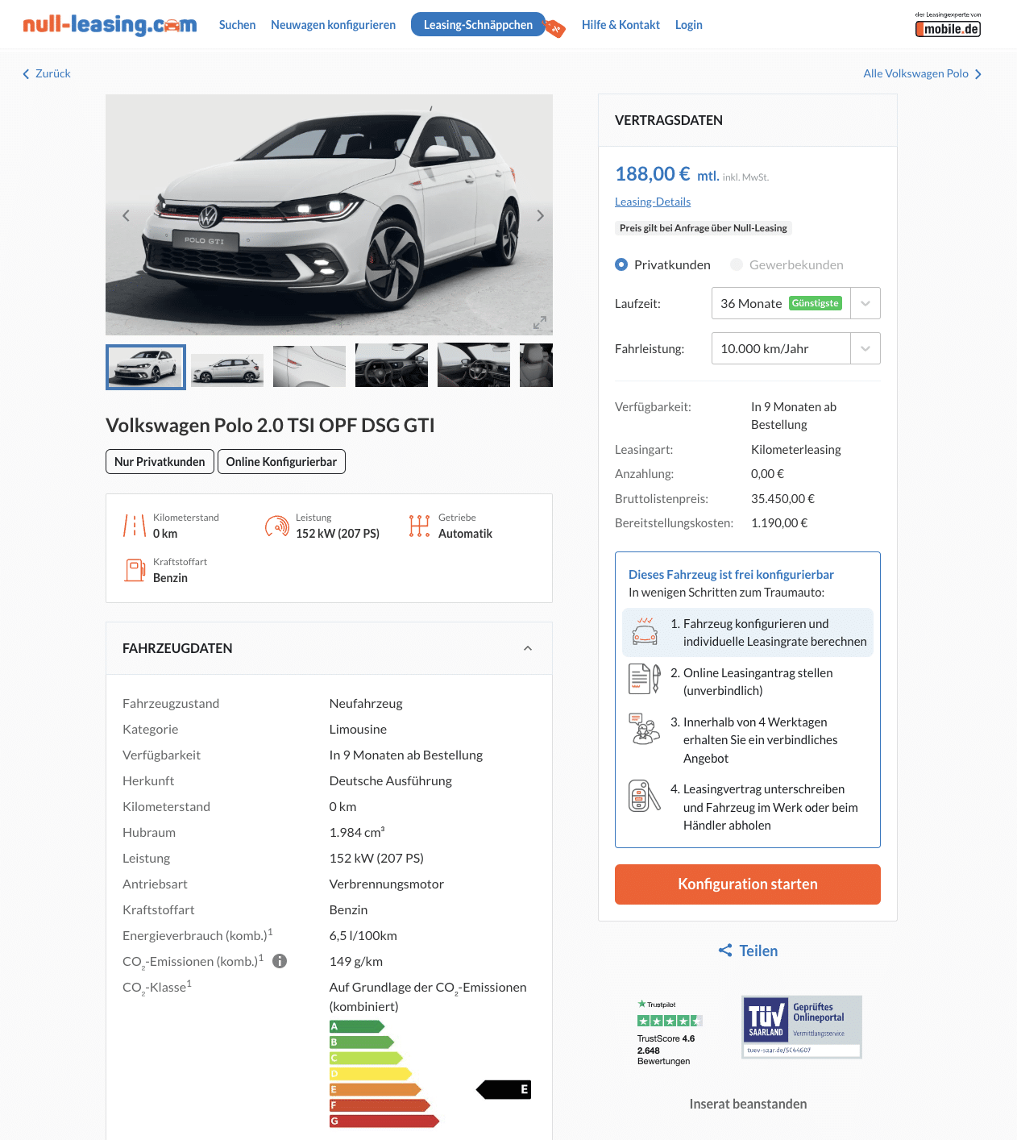
Task: Click the car key icon in step 4
Action: pos(645,796)
